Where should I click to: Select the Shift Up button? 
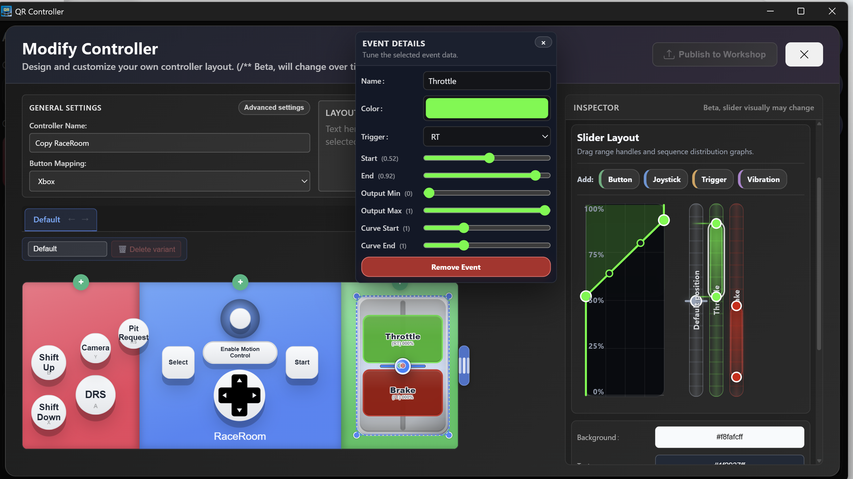(x=49, y=362)
